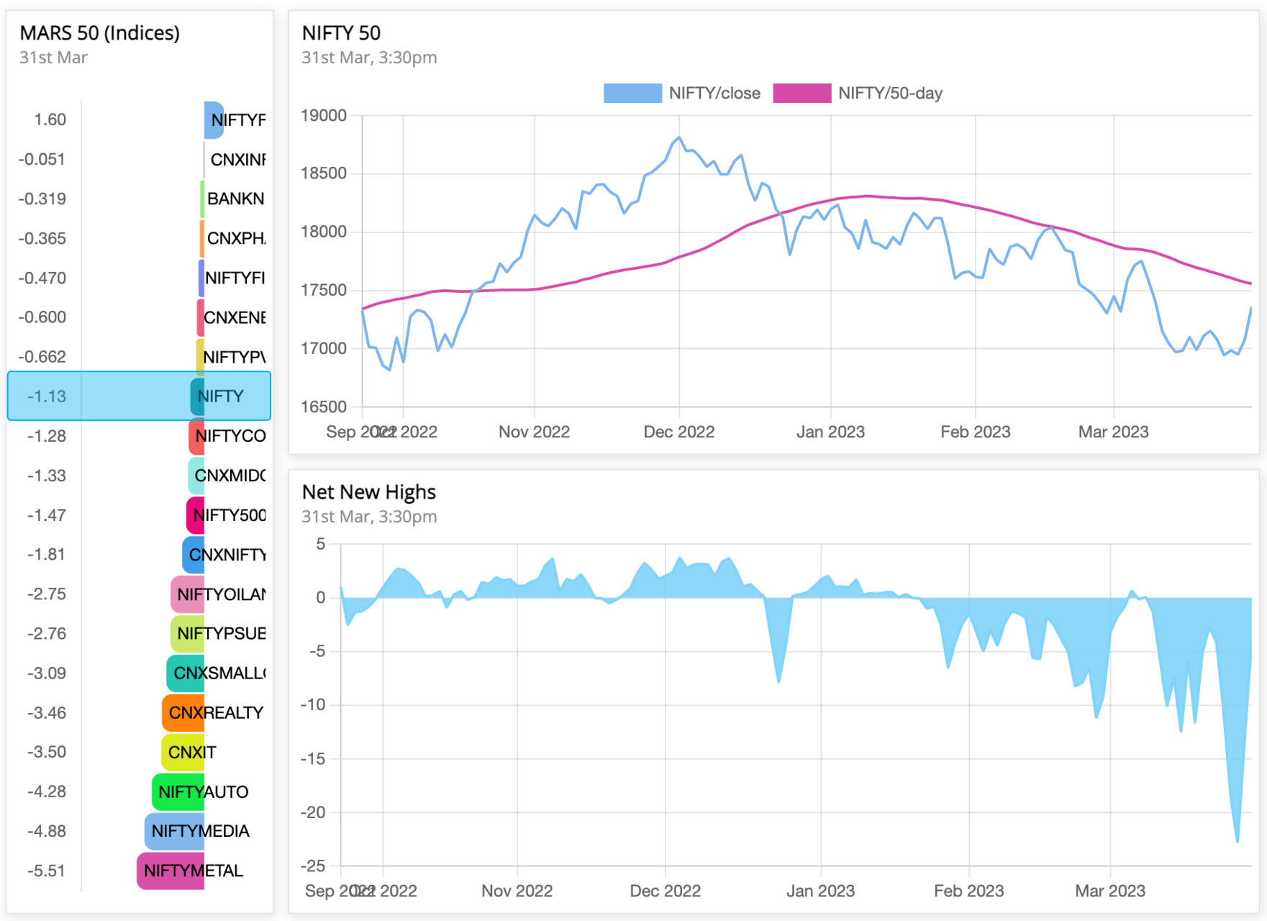Screen dimensions: 1267x921
Task: Click the -5.51 axis value
Action: click(x=46, y=871)
